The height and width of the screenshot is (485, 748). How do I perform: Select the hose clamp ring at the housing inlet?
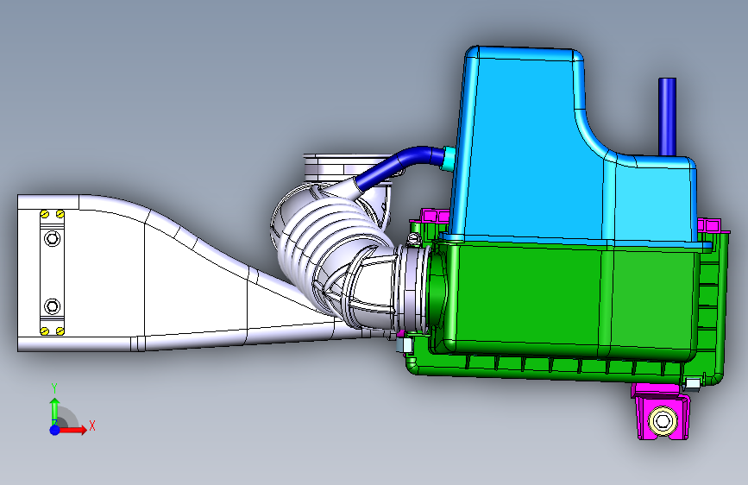(413, 288)
